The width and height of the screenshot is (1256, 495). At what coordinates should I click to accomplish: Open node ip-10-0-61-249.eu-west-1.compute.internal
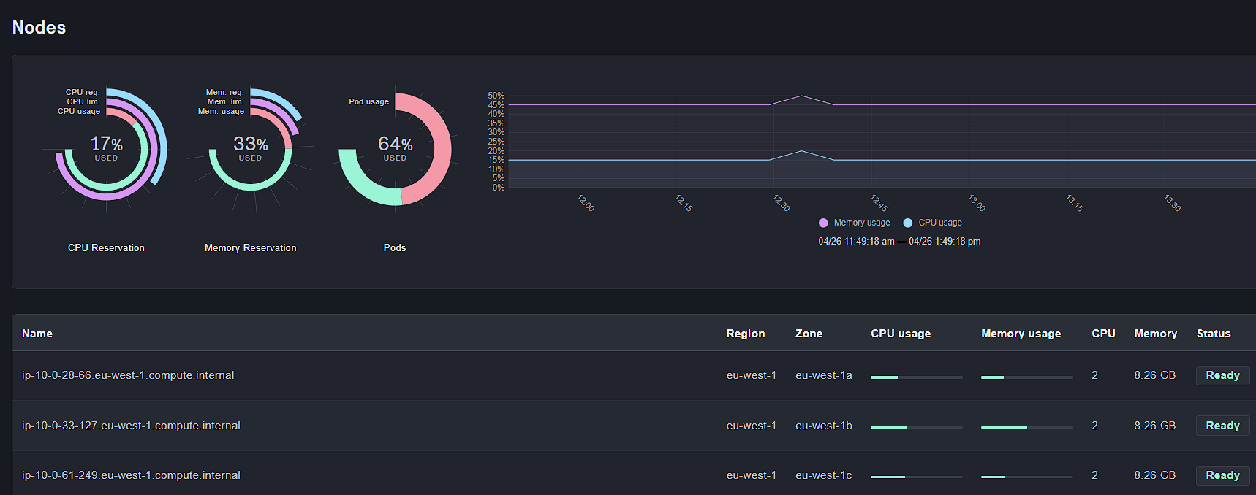[131, 475]
